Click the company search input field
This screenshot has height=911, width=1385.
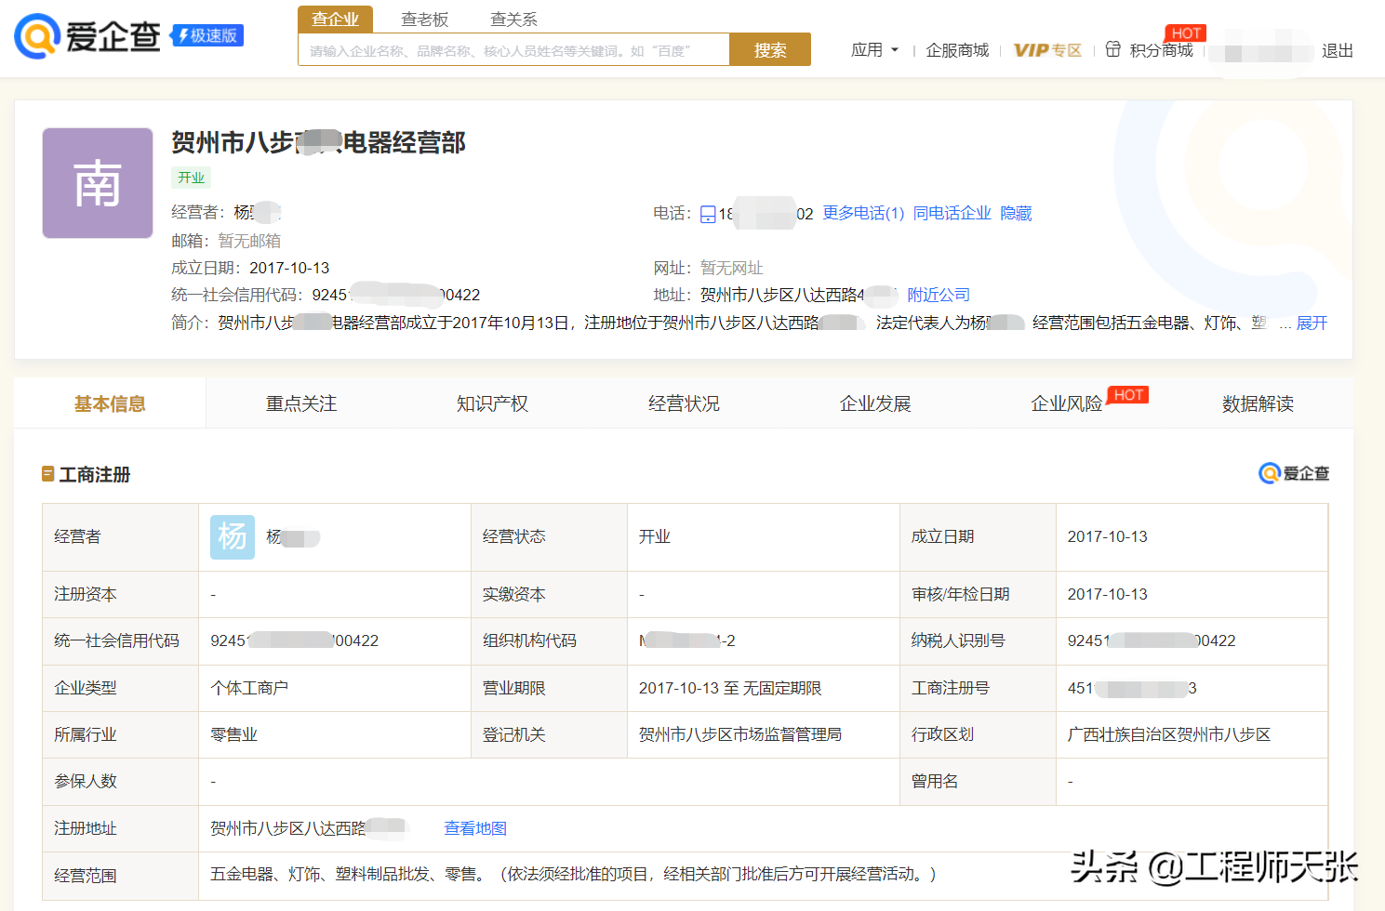coord(513,50)
